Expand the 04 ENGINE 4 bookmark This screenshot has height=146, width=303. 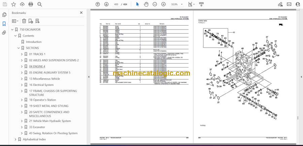tap(22, 67)
